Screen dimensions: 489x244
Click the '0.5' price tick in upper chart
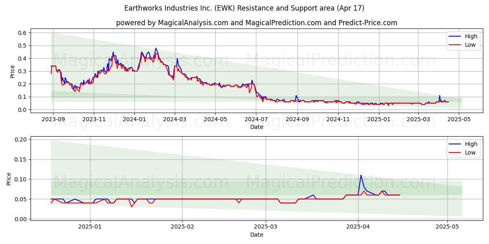point(22,46)
